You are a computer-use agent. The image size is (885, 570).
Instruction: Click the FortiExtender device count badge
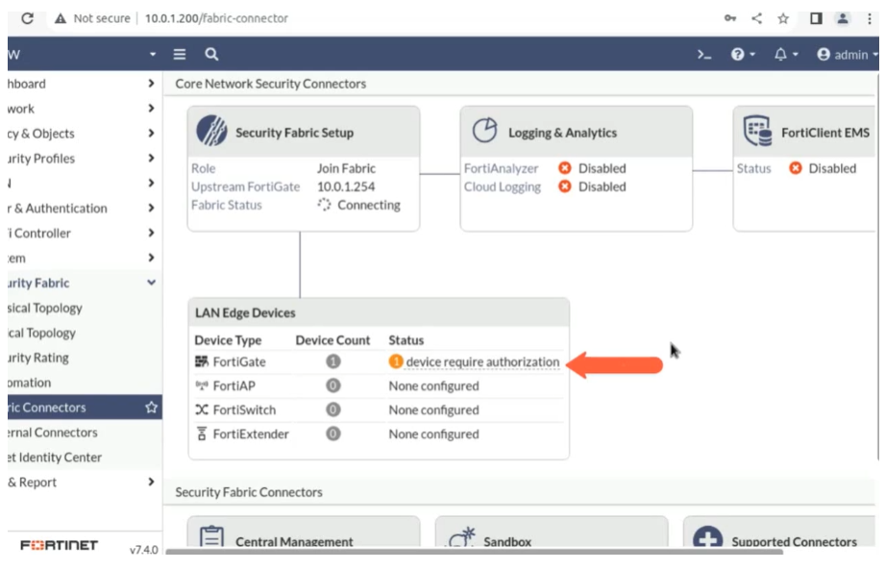coord(333,434)
